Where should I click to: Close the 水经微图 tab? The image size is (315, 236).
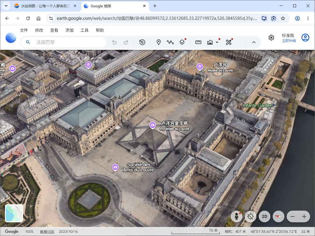pyautogui.click(x=75, y=6)
